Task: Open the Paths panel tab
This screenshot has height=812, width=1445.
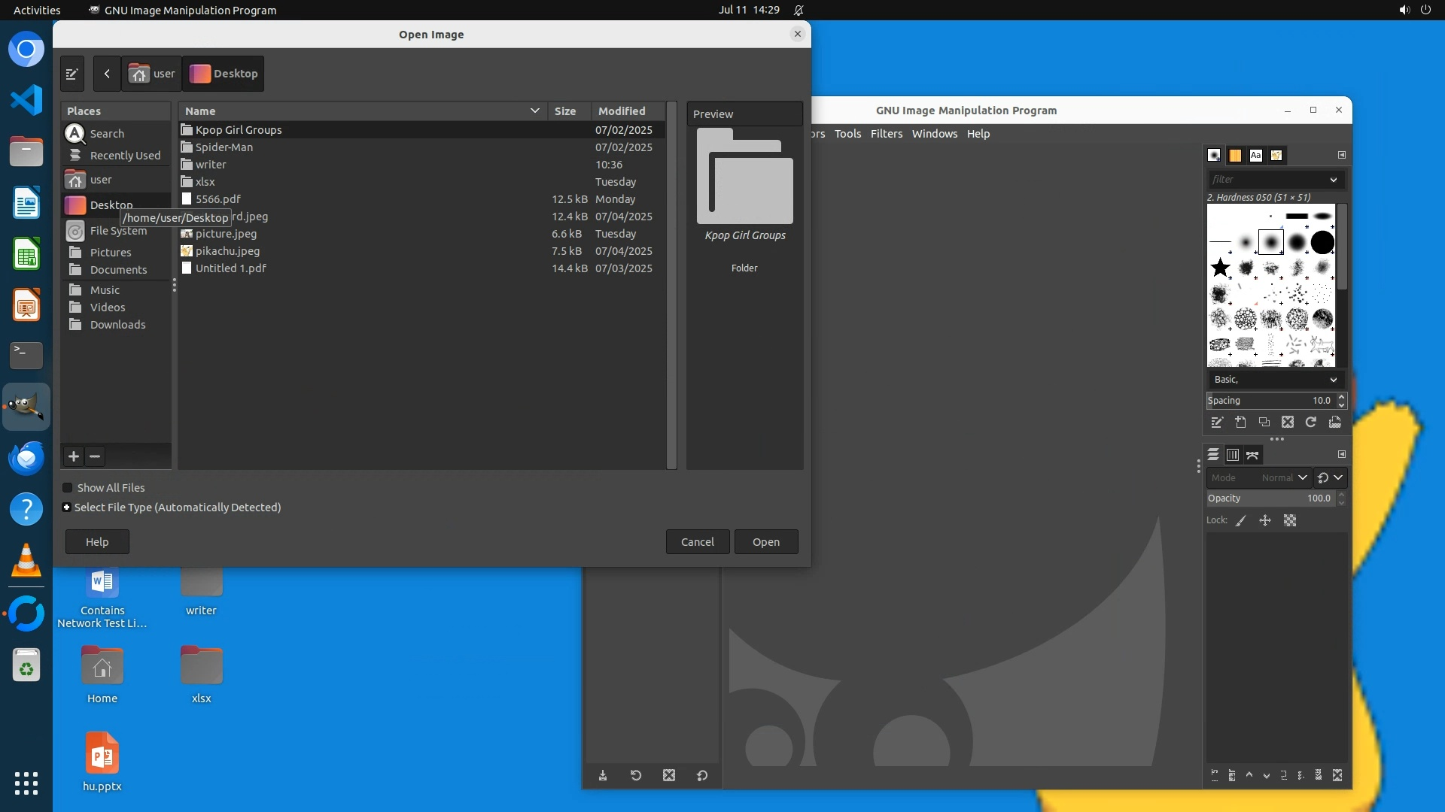Action: tap(1252, 455)
